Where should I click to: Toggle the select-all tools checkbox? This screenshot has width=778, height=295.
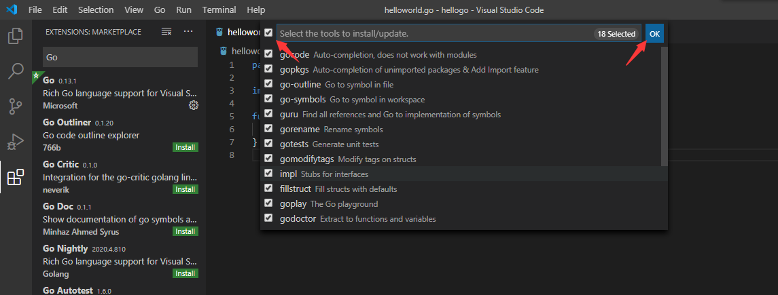(x=268, y=33)
